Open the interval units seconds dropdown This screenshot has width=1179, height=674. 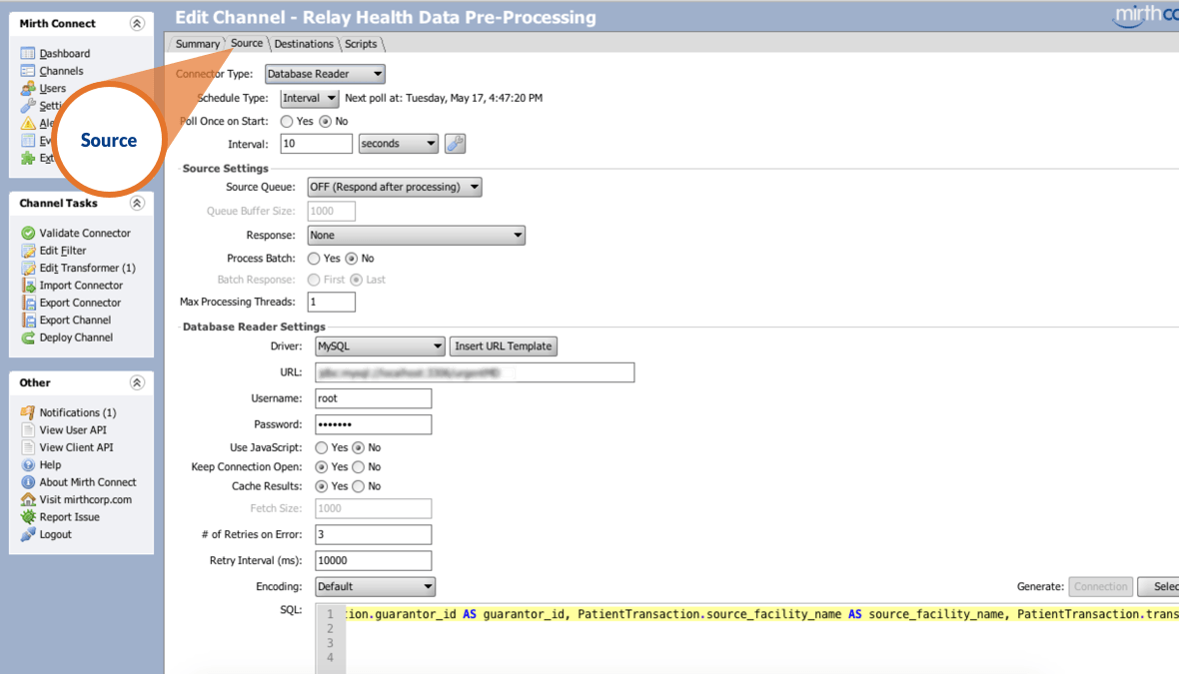pos(399,144)
